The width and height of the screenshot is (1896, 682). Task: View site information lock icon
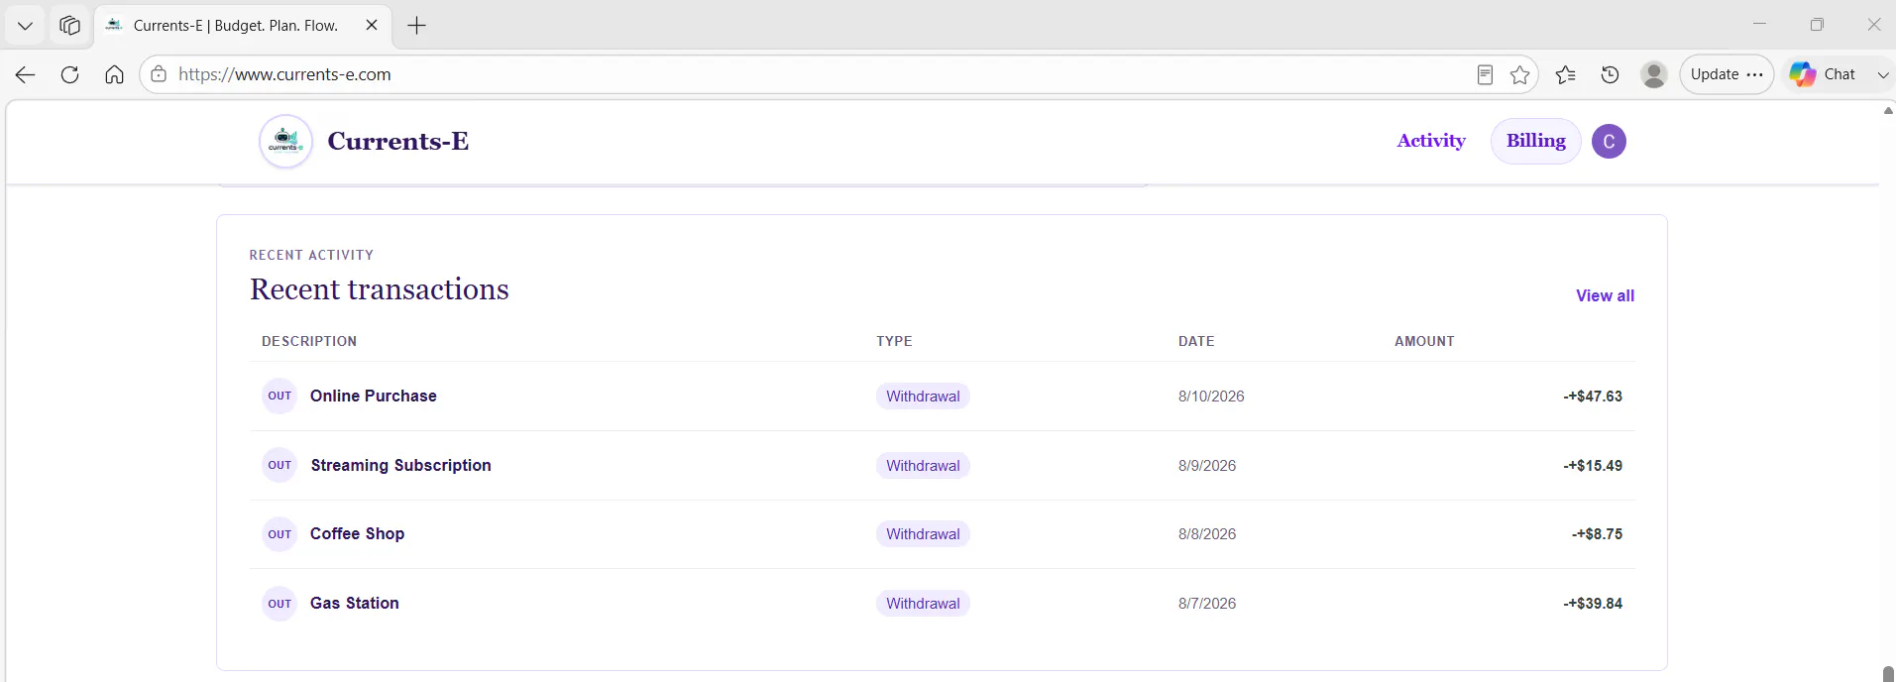coord(159,74)
